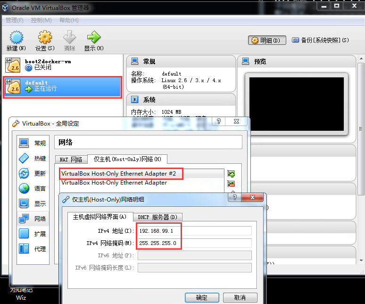Open Update (更新) settings category

click(33, 173)
